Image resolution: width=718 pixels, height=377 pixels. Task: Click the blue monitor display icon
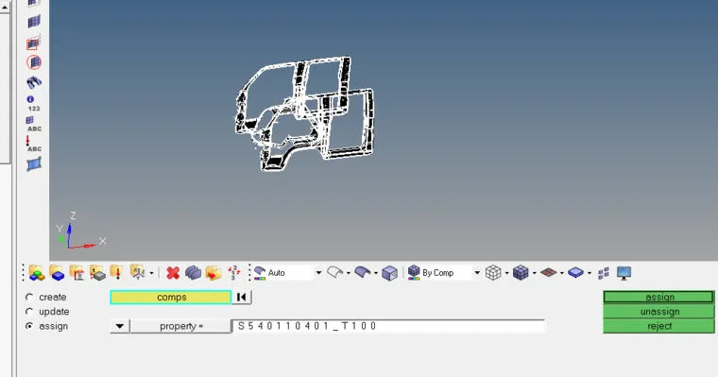[x=624, y=273]
